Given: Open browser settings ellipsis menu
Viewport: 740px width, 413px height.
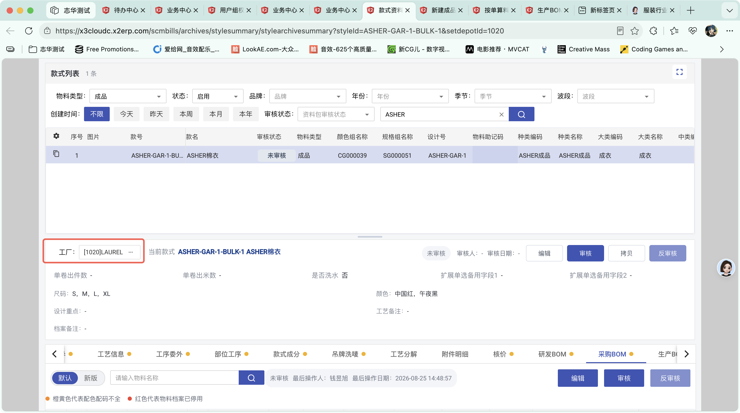Looking at the screenshot, I should (730, 31).
